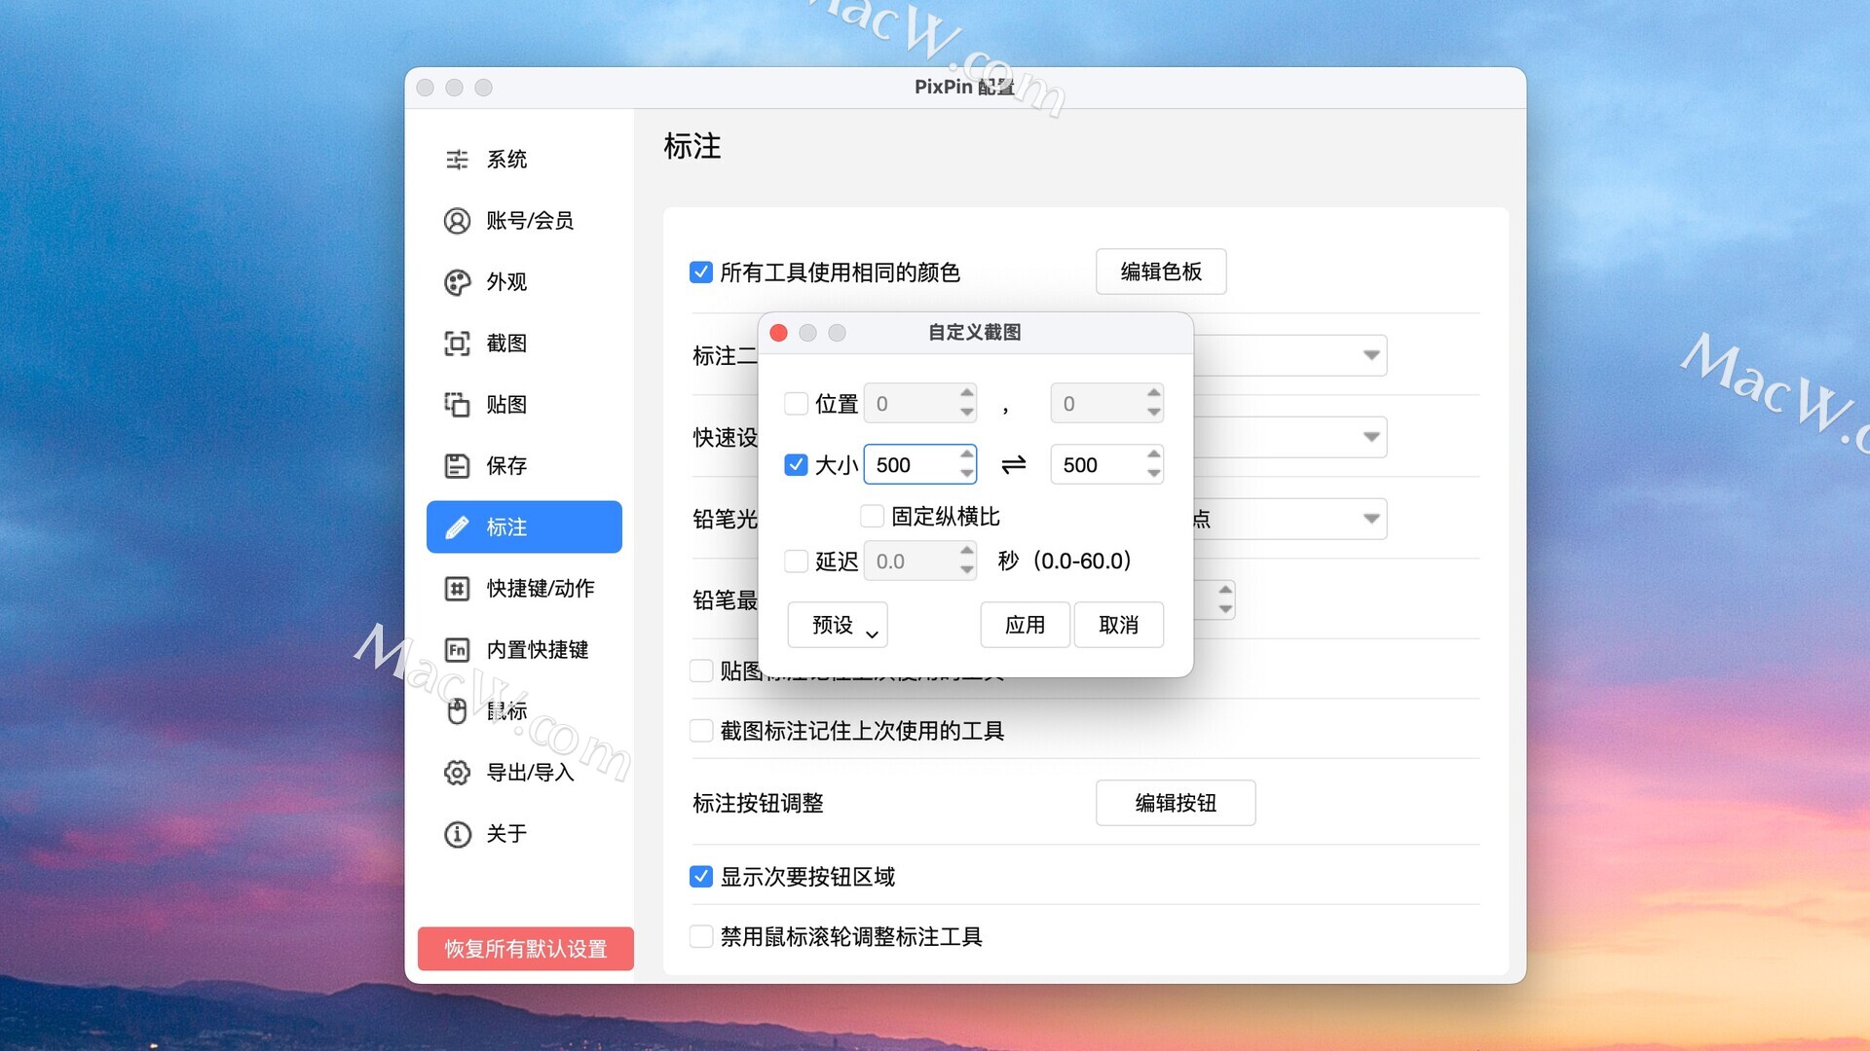1870x1051 pixels.
Task: Click the 贴图 pin image icon
Action: [x=457, y=405]
